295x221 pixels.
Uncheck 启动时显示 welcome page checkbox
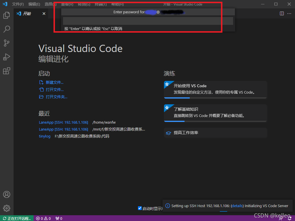(x=140, y=208)
